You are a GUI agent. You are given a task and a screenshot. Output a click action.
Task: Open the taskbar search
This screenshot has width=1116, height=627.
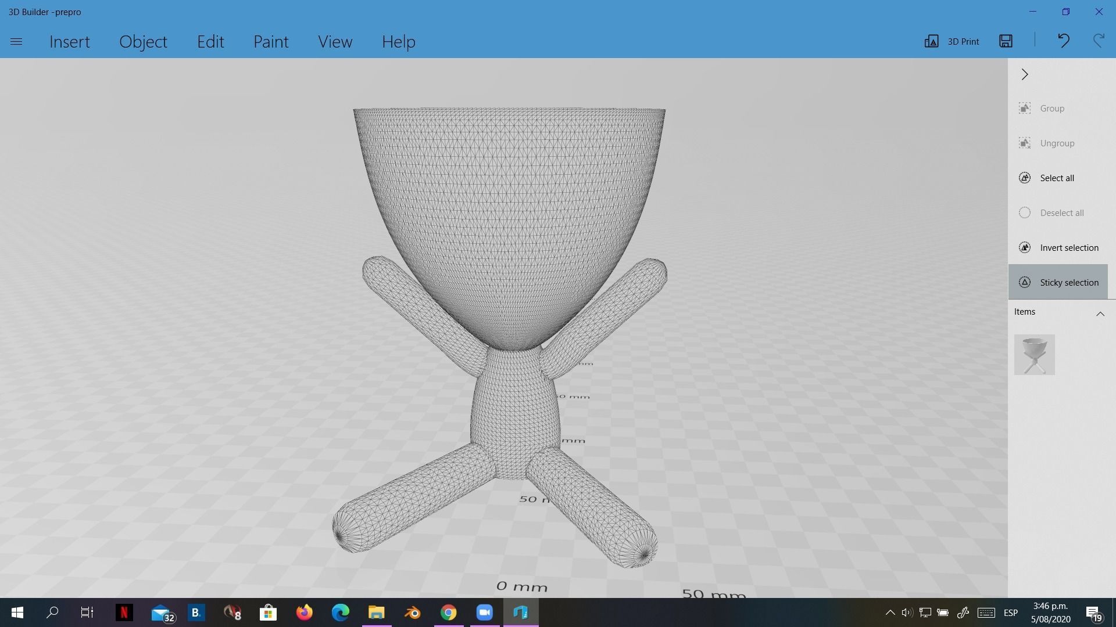tap(52, 612)
